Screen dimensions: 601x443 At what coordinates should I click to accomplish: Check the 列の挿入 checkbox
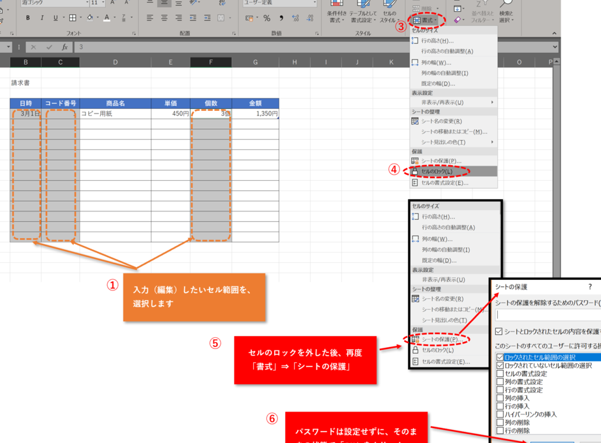(500, 398)
